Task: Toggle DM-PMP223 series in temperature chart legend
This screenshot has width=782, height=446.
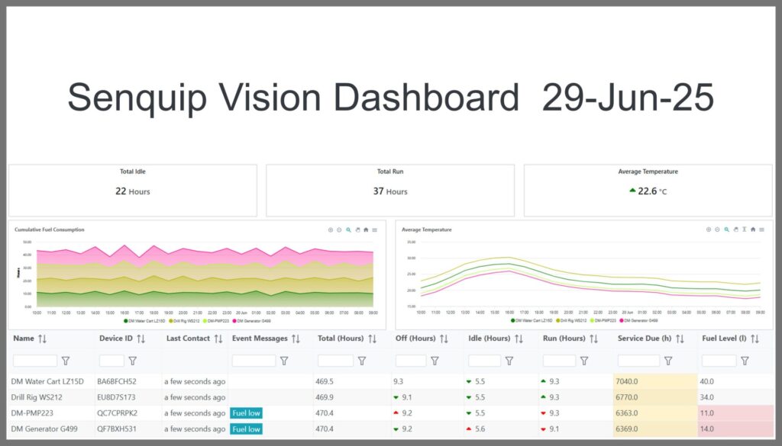Action: [x=603, y=320]
